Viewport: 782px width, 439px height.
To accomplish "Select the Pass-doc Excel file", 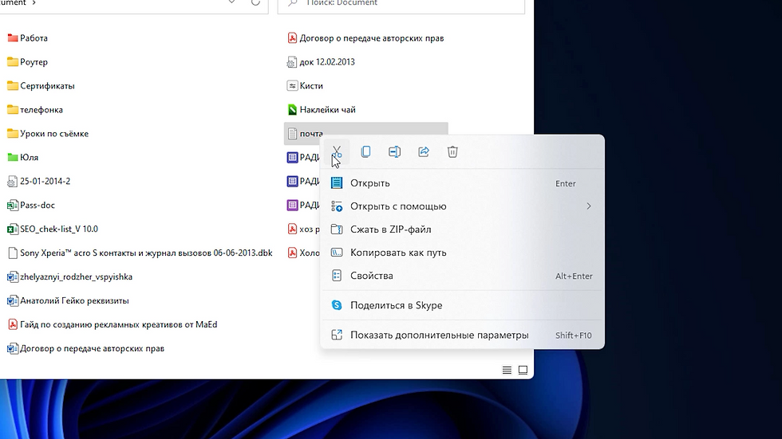I will [31, 205].
